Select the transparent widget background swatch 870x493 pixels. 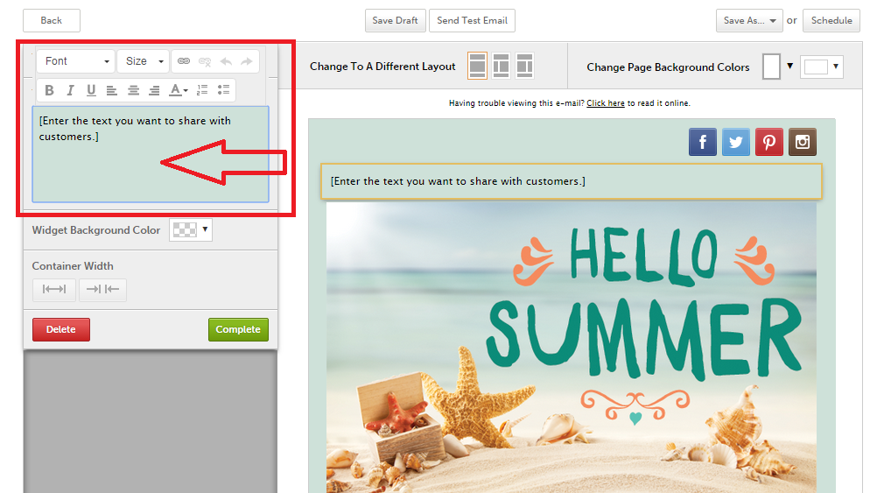pos(185,229)
